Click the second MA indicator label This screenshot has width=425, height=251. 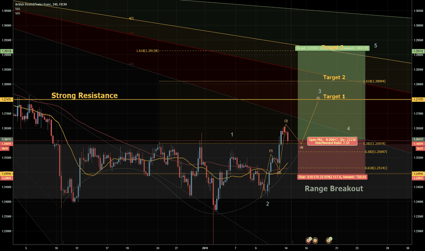click(18, 13)
